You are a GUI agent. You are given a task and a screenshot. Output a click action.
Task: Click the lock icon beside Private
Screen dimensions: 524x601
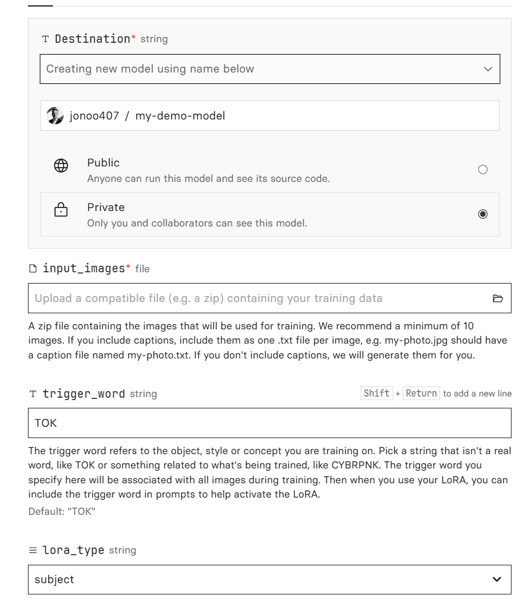(x=61, y=211)
